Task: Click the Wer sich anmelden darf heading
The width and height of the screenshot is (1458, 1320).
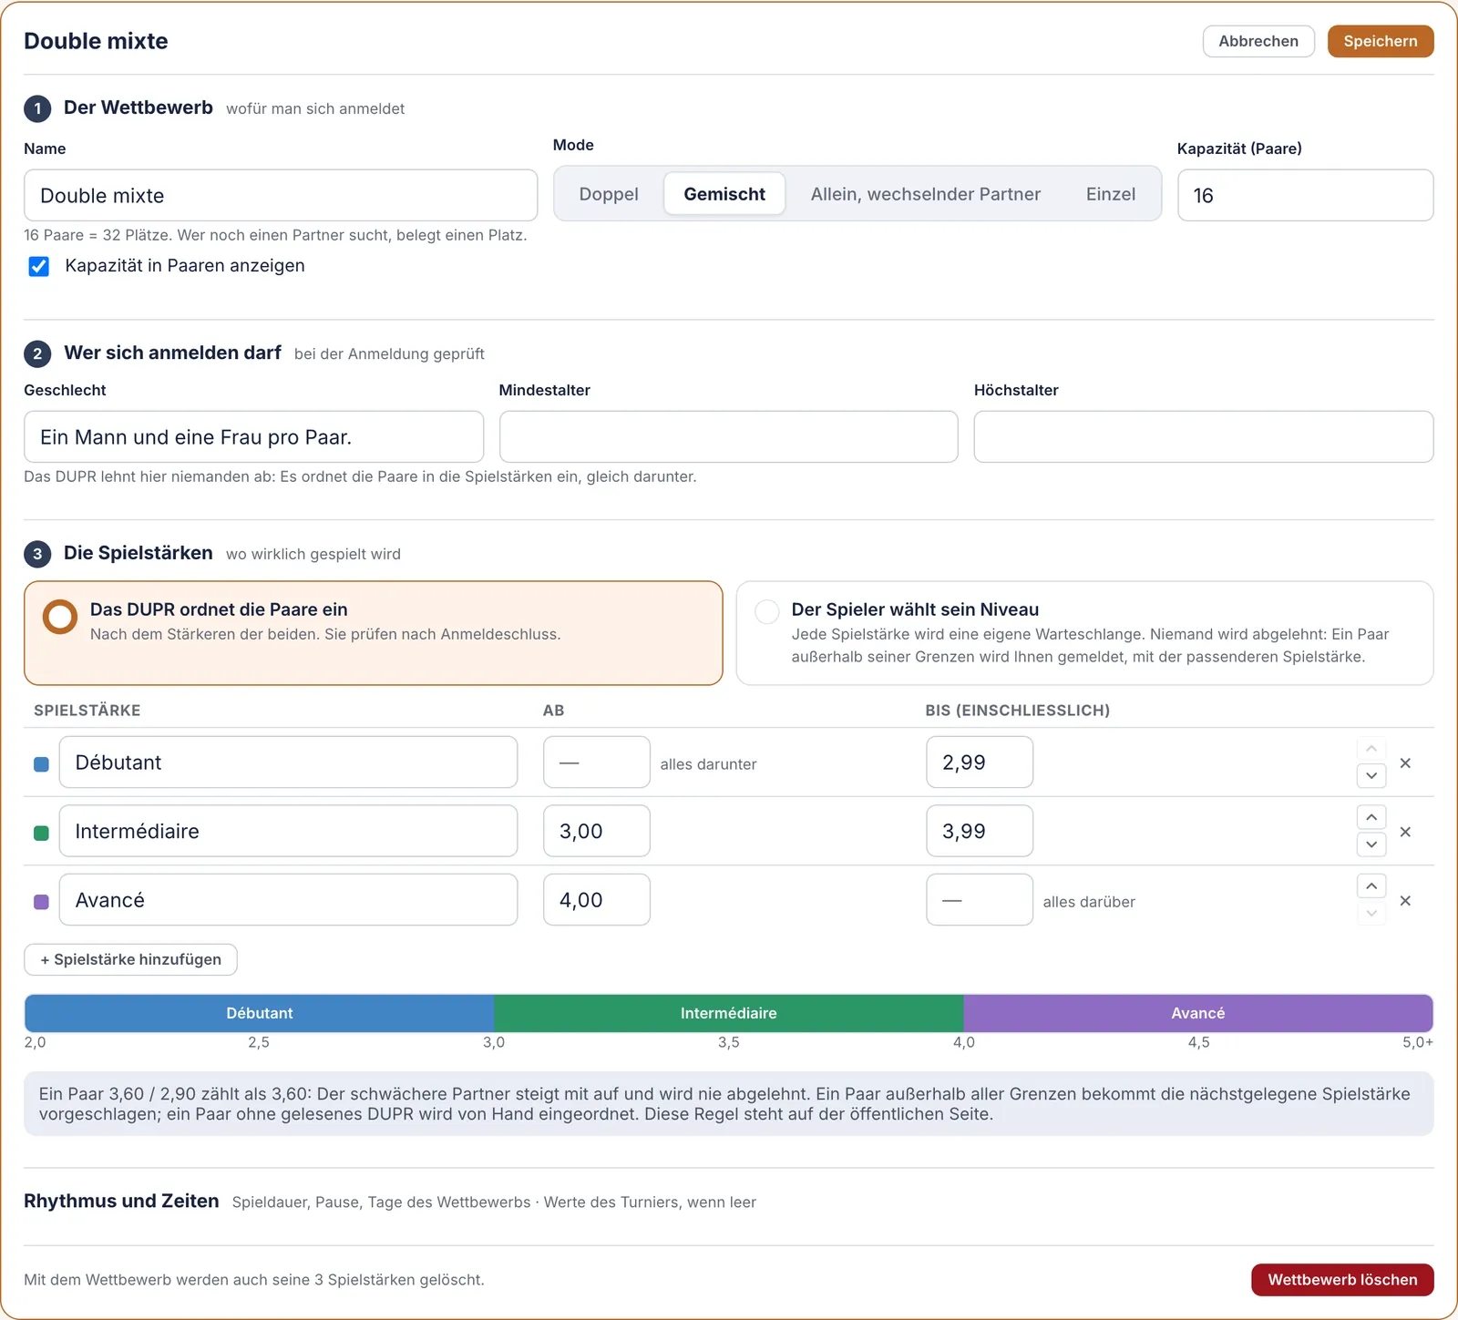Action: click(x=172, y=353)
